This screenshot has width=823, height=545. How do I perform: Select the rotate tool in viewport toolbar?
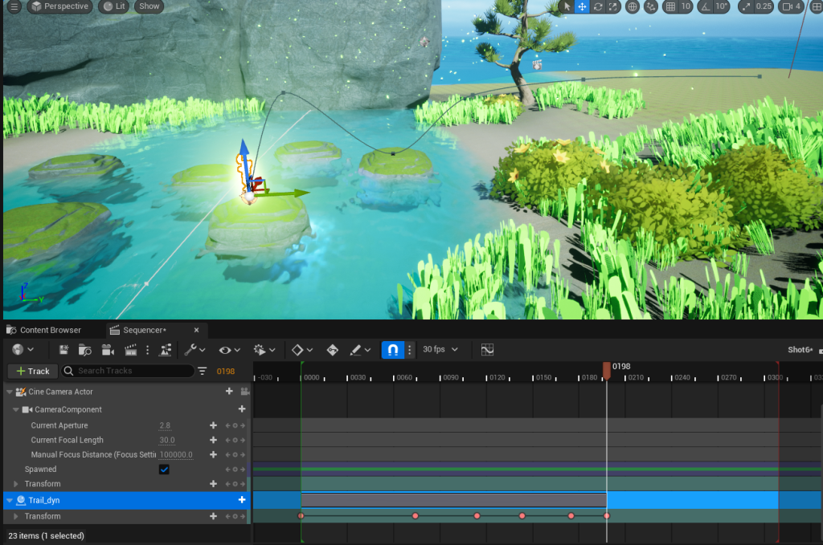[x=598, y=6]
